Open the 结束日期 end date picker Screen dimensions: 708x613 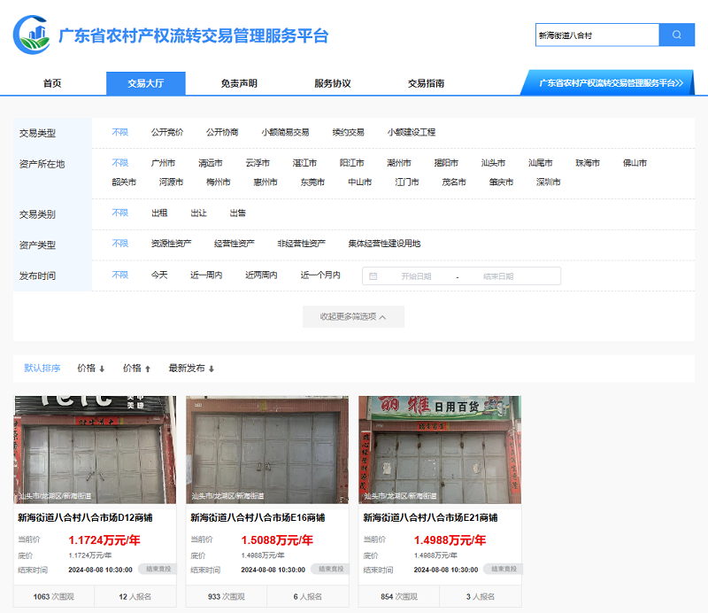(498, 276)
